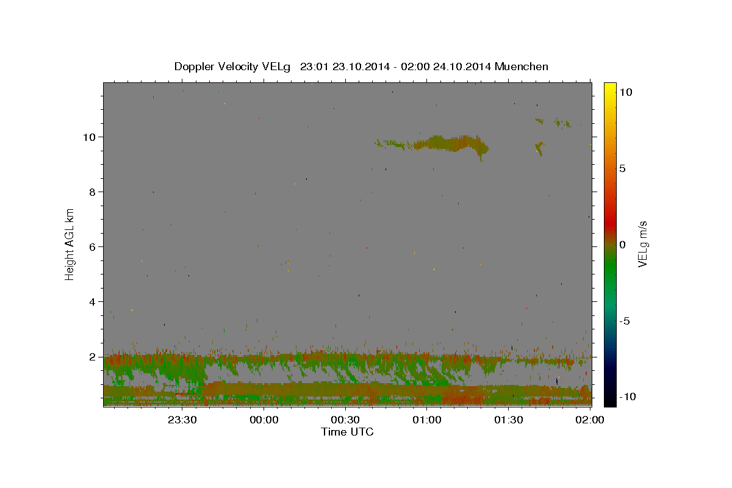This screenshot has height=488, width=732.
Task: Click the height axis label 10
Action: point(91,137)
